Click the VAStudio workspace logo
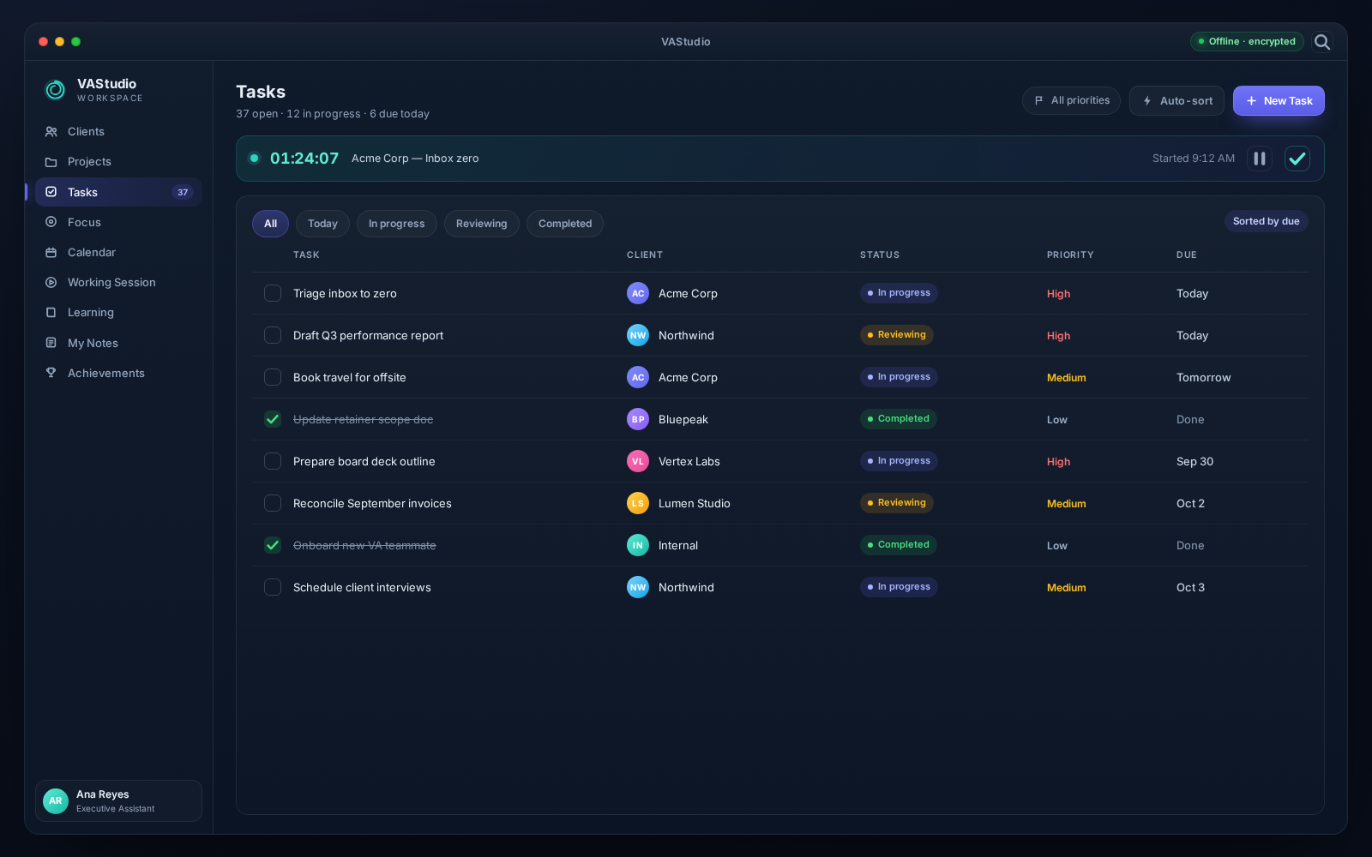This screenshot has width=1372, height=857. pos(56,89)
